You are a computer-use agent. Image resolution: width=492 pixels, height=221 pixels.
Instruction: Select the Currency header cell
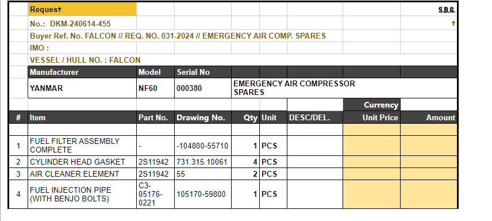[371, 105]
